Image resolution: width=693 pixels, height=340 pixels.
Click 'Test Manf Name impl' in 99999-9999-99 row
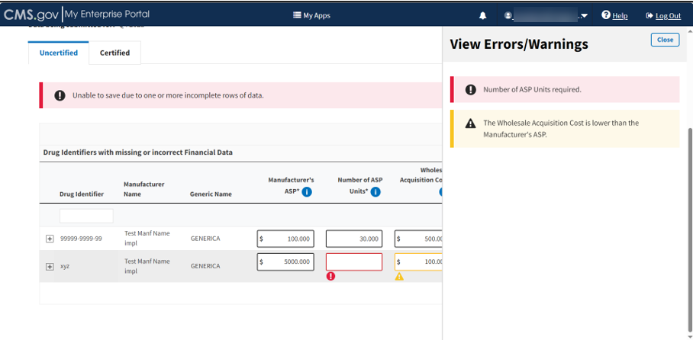(x=147, y=238)
